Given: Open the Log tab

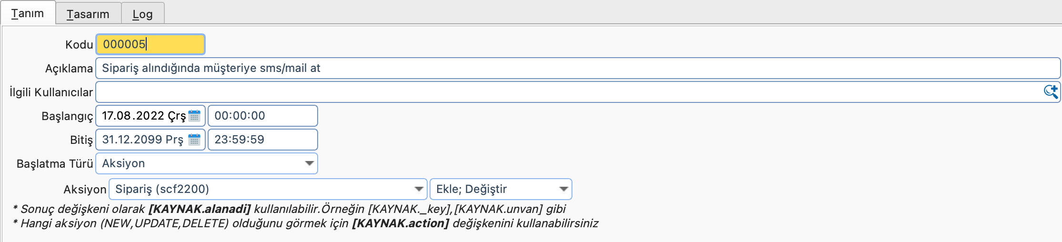Looking at the screenshot, I should pyautogui.click(x=142, y=14).
